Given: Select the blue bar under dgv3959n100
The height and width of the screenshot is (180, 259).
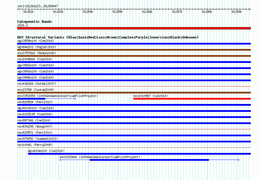Looking at the screenshot, I should pos(134,44).
